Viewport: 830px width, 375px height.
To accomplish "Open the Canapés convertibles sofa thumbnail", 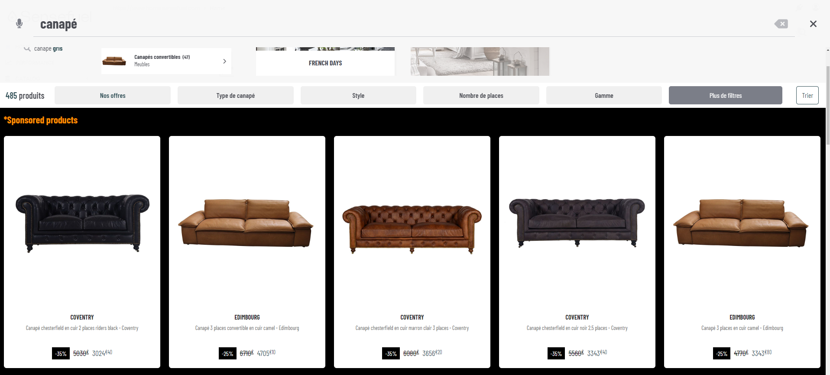I will [114, 61].
